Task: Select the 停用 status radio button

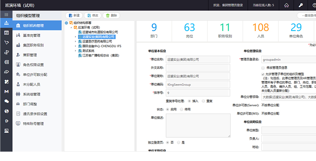Action: click(x=182, y=109)
